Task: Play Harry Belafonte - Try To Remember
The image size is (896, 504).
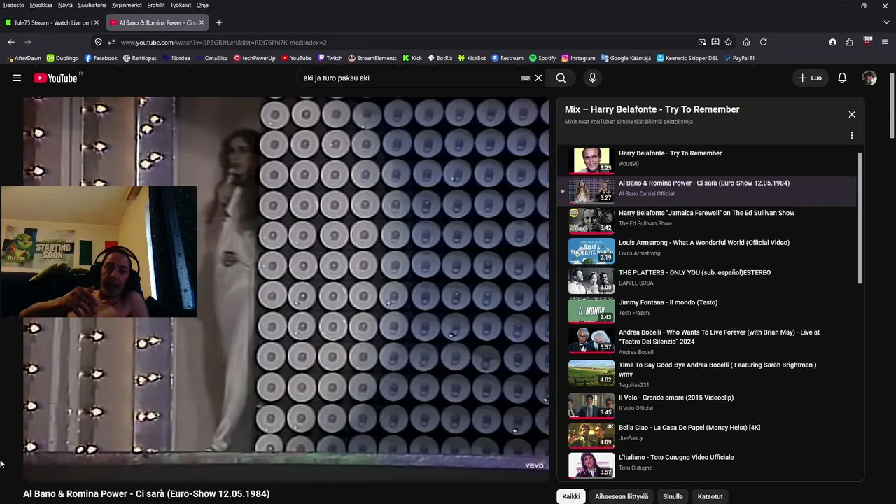Action: pyautogui.click(x=707, y=160)
